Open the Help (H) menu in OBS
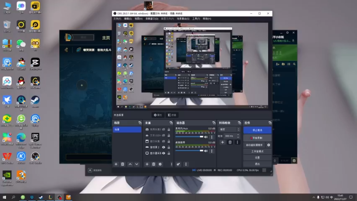Screen dimensions: 357x201 pos(207,19)
